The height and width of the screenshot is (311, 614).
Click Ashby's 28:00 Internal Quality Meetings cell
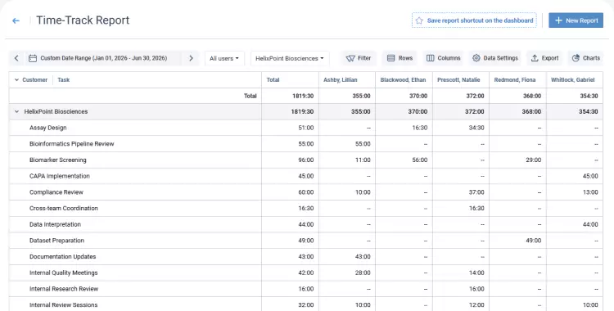tap(363, 273)
